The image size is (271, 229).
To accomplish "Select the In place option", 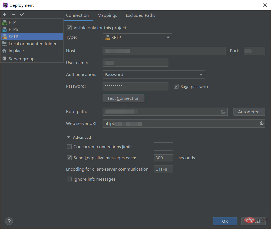I will (x=32, y=51).
